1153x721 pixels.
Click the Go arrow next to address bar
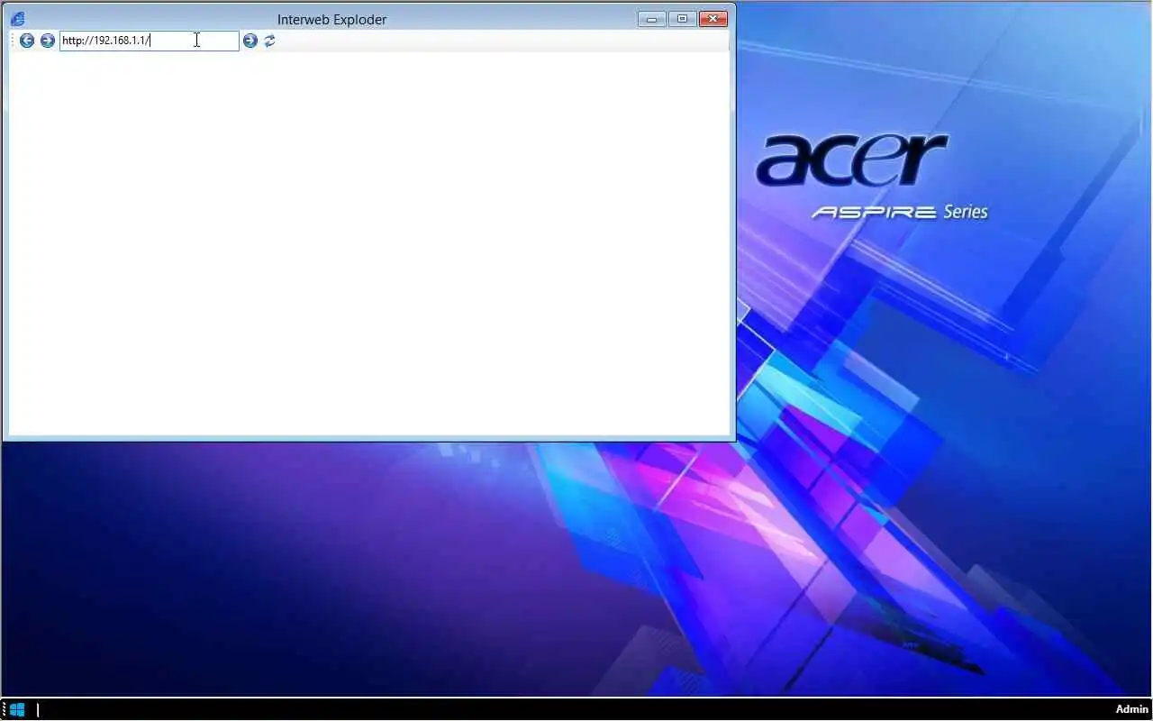(250, 41)
